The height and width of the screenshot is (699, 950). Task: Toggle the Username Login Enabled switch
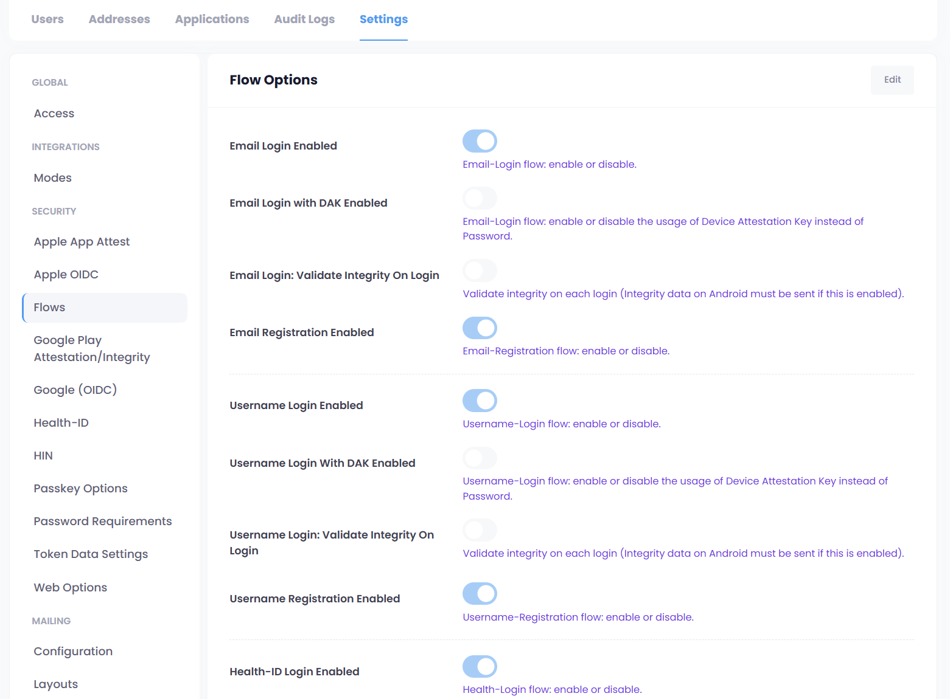point(480,401)
